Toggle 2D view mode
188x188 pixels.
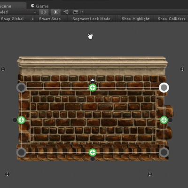(x=44, y=12)
